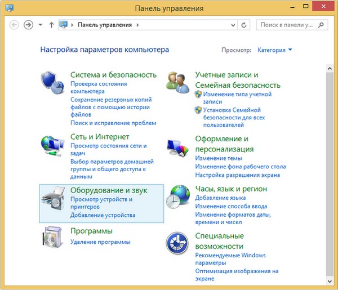Expand the arrow before 'Панель управления' breadcrumb

click(x=72, y=25)
